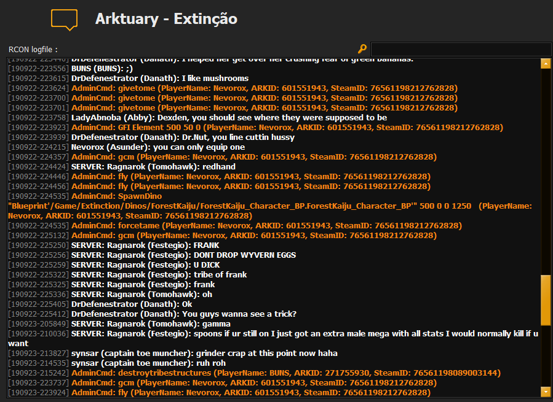Image resolution: width=553 pixels, height=402 pixels.
Task: Click the scroll up arrow of the log
Action: [545, 63]
